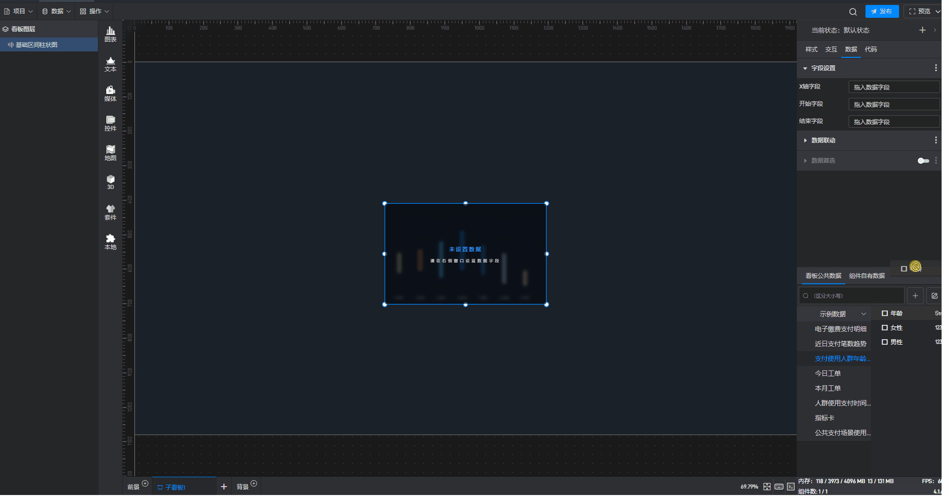Select the 3D components icon
The height and width of the screenshot is (496, 949).
(110, 182)
